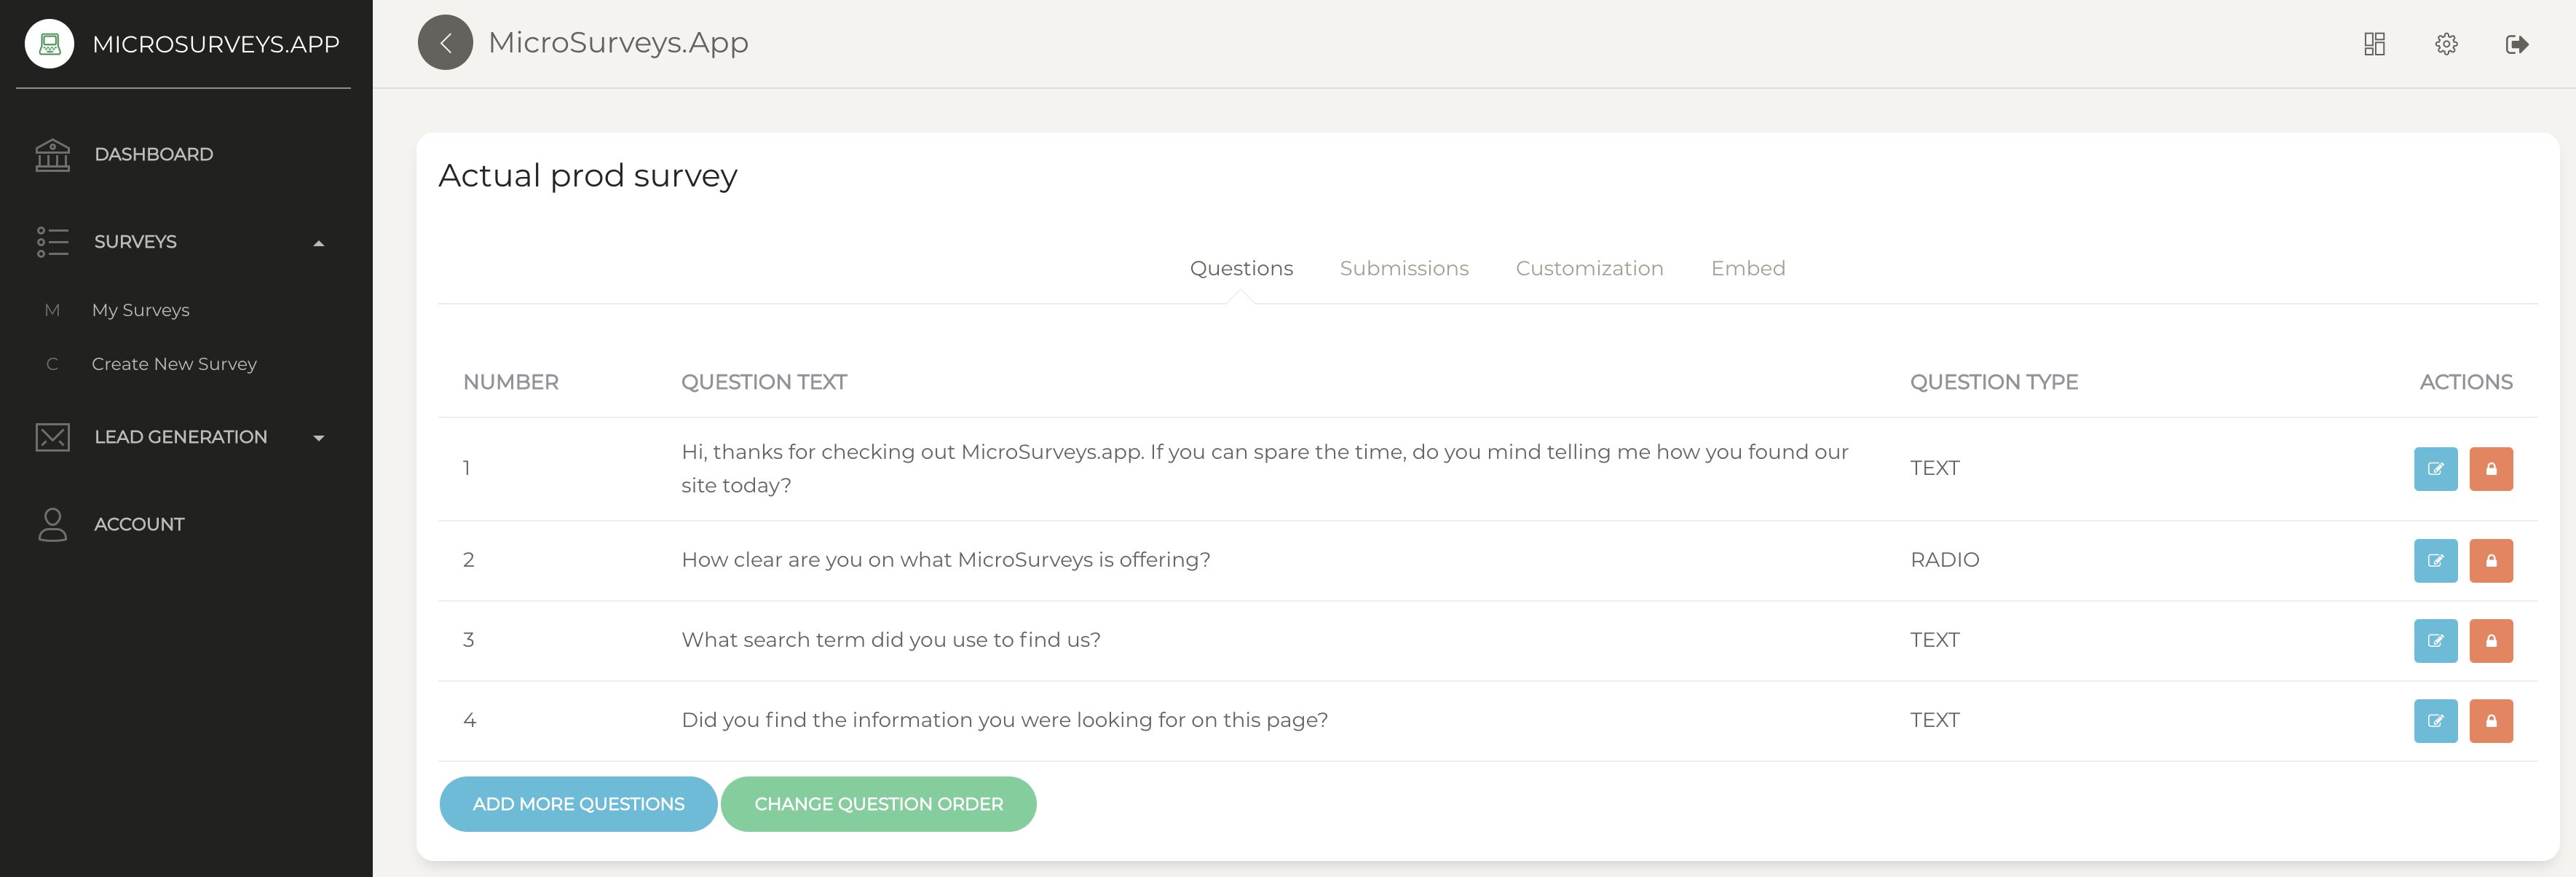Collapse the SURVEYS sidebar section
The height and width of the screenshot is (877, 2576).
click(319, 242)
